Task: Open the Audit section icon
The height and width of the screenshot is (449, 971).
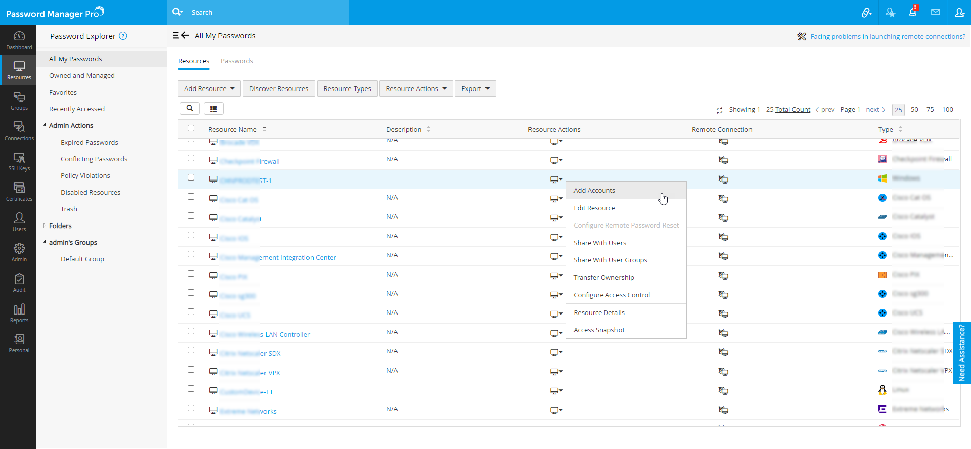Action: 19,283
